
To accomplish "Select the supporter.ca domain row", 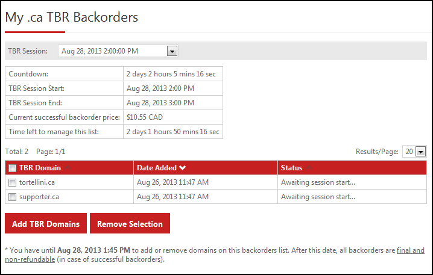I will pyautogui.click(x=216, y=197).
